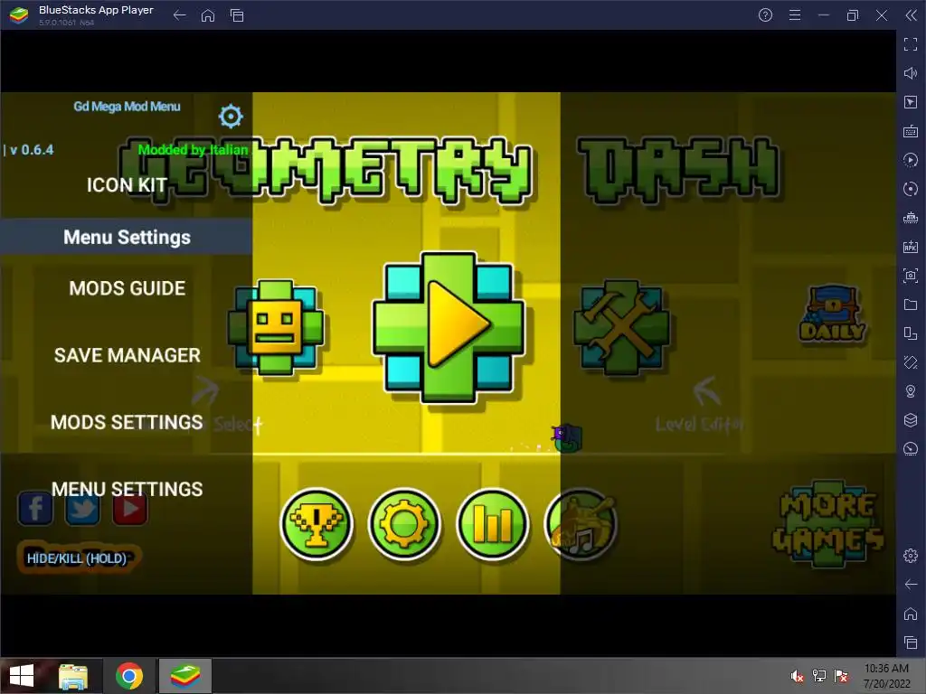Open the BlueStacks help question mark
The width and height of the screenshot is (926, 694).
pyautogui.click(x=765, y=15)
